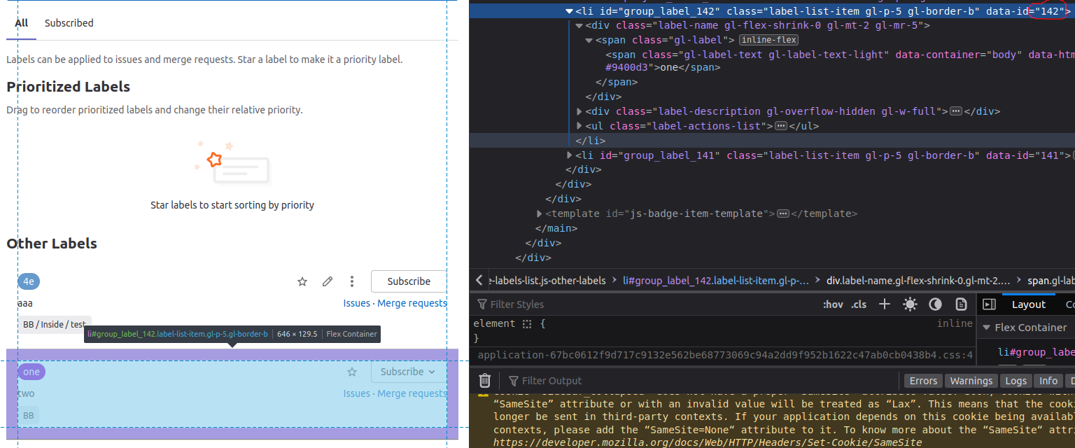Viewport: 1075px width, 448px height.
Task: Click the print media simulation page icon
Action: coord(962,304)
